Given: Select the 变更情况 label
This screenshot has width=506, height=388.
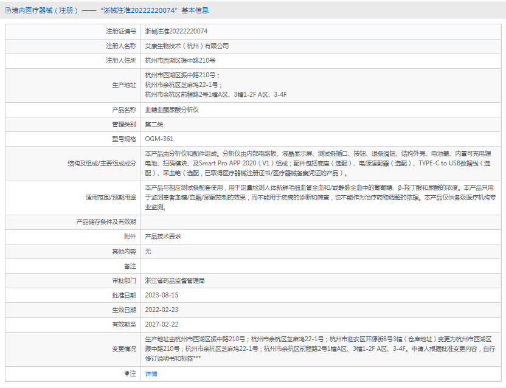Looking at the screenshot, I should pos(124,348).
